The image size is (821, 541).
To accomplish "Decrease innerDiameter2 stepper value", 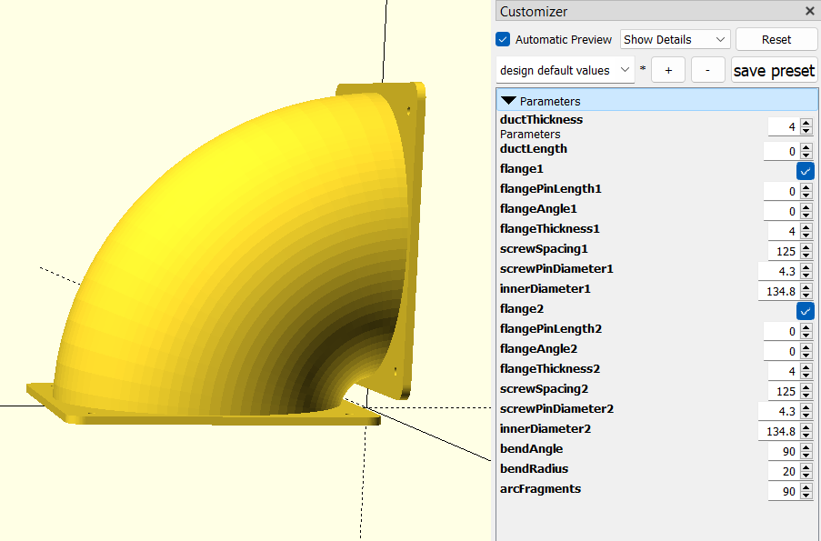I will pos(806,436).
